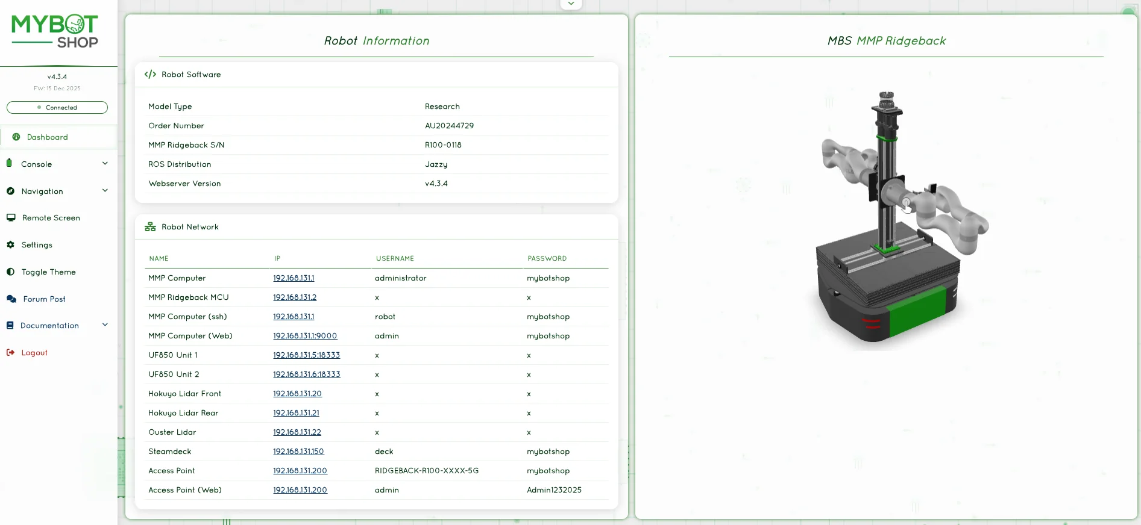The height and width of the screenshot is (525, 1141).
Task: Expand the Console submenu chevron
Action: (105, 164)
